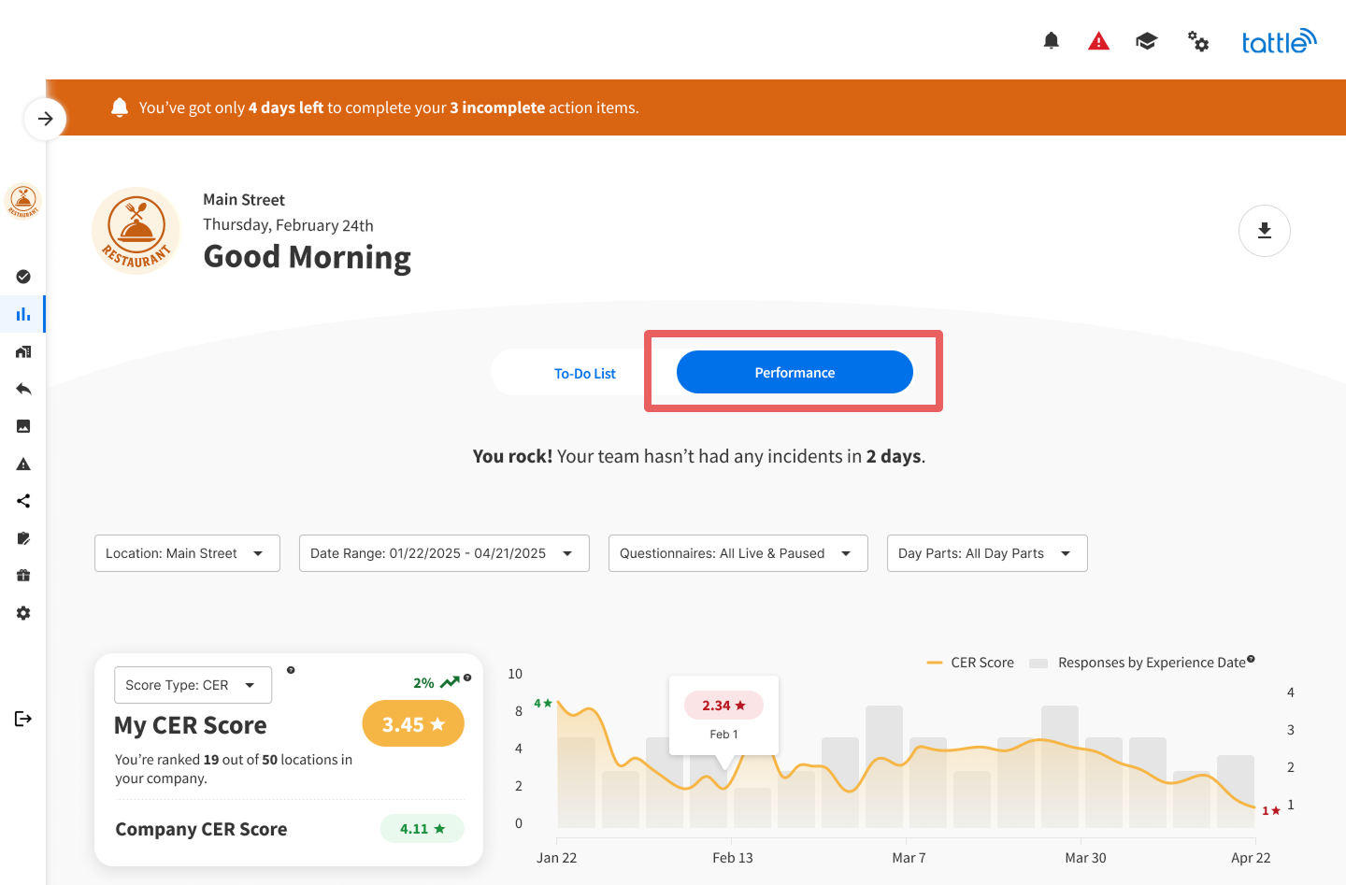Screen dimensions: 1346x885
Task: Click the 1-star ending point marker
Action: pos(1271,810)
